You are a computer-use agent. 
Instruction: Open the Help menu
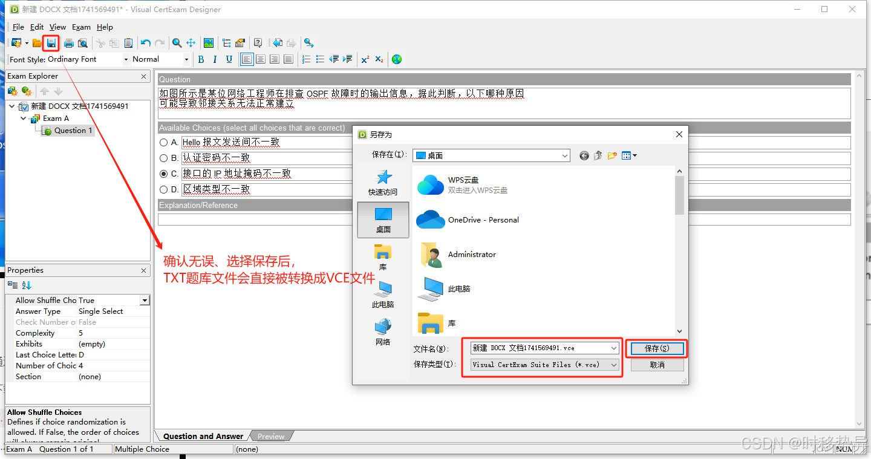click(105, 27)
